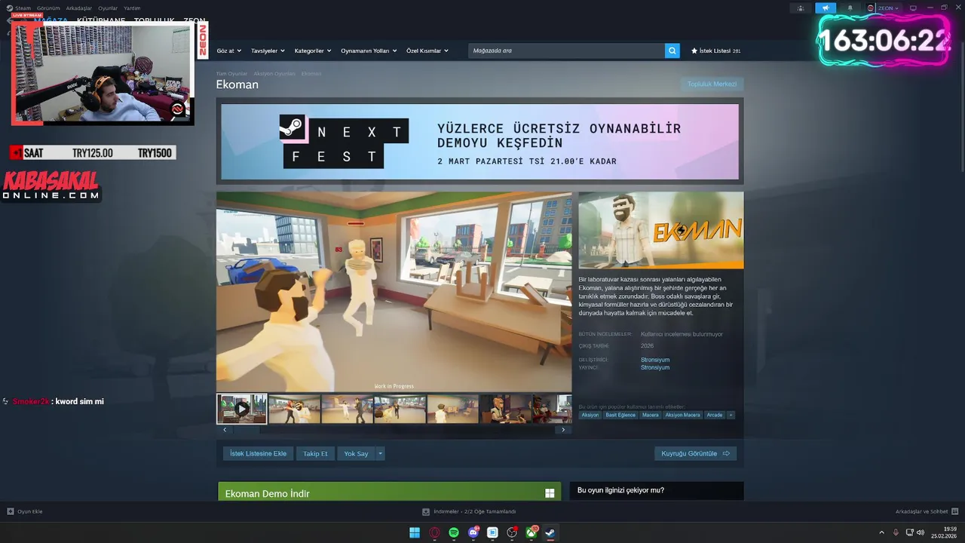
Task: Open the Yardım menu
Action: pyautogui.click(x=132, y=8)
